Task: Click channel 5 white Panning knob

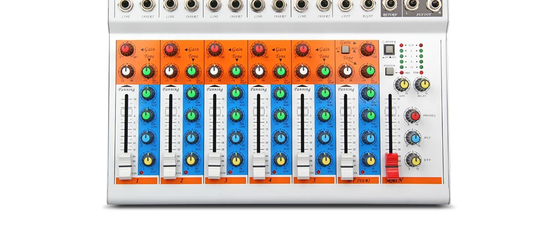Action: coord(303,72)
